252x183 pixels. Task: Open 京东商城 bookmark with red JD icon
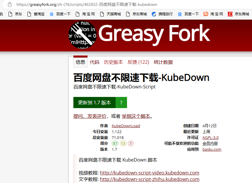coord(238,14)
